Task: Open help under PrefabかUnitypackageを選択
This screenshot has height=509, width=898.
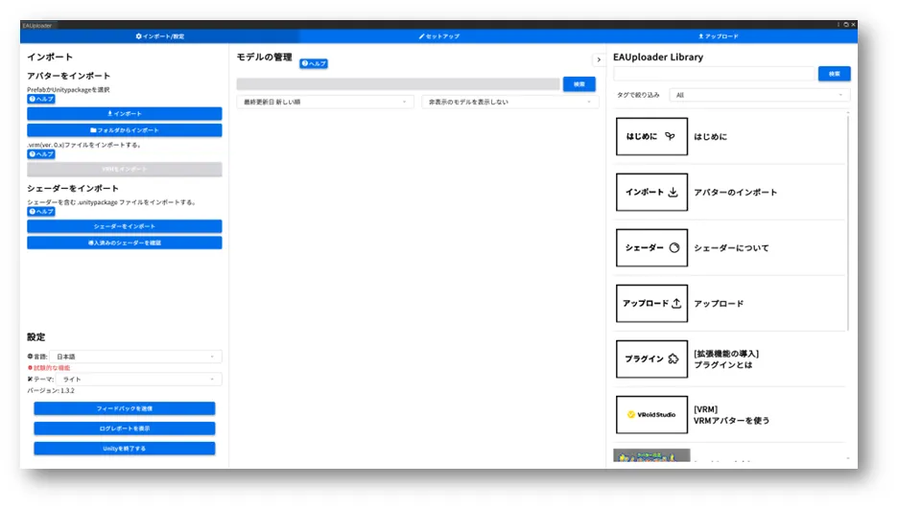Action: pos(41,99)
